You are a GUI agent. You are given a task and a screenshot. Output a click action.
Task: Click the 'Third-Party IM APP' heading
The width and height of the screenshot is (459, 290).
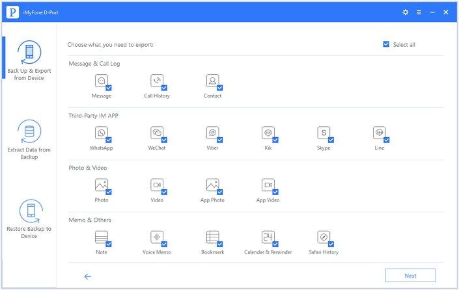click(x=93, y=116)
